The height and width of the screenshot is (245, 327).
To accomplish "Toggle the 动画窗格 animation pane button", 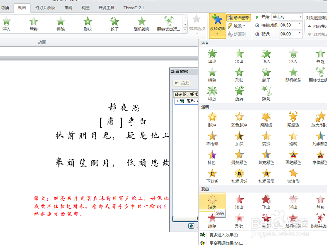I will pos(239,18).
